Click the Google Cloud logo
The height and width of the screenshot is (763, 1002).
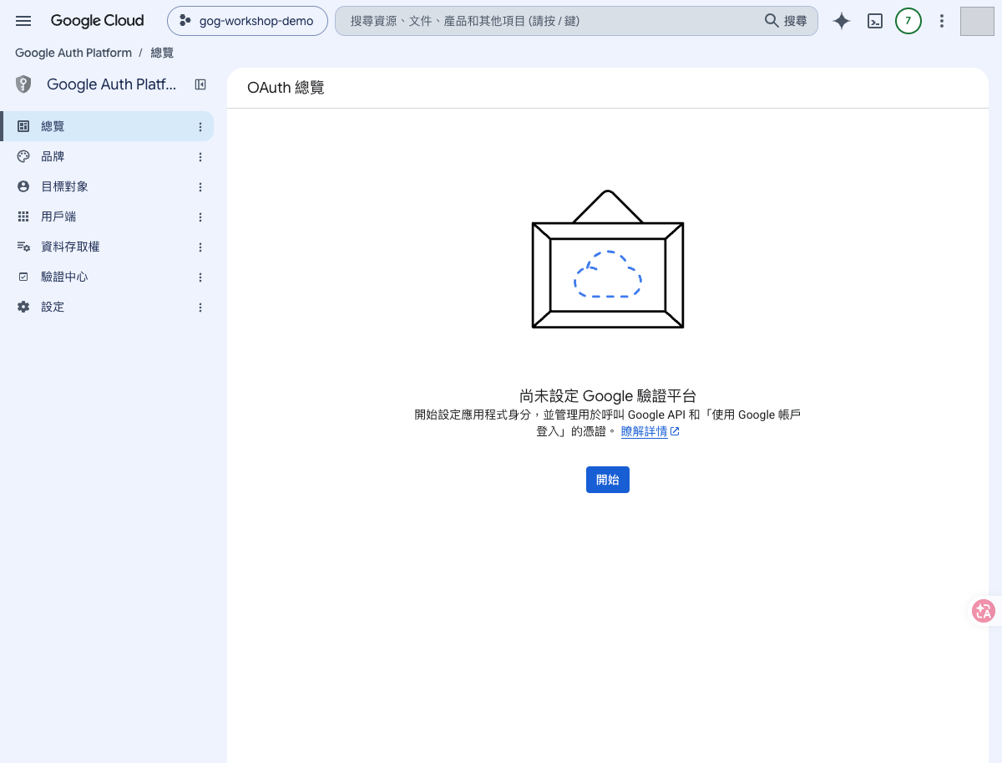click(x=97, y=21)
